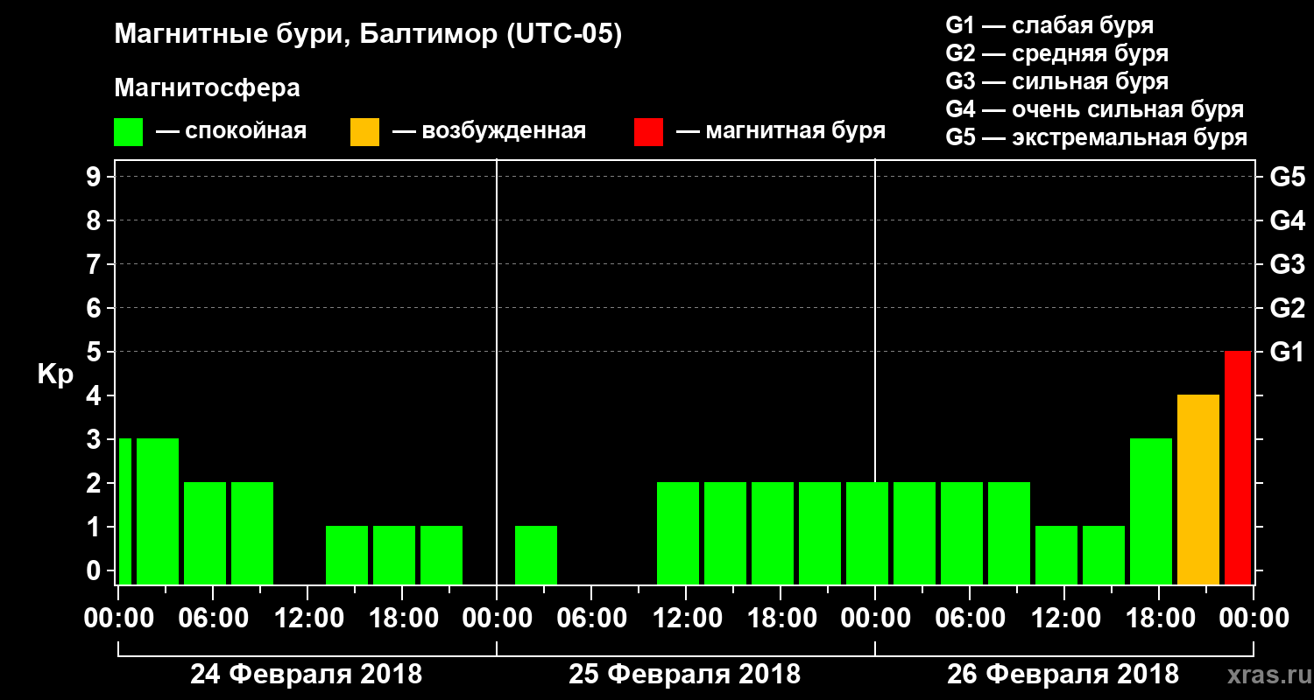Click the green 'спокойная' legend swatch

click(x=128, y=132)
